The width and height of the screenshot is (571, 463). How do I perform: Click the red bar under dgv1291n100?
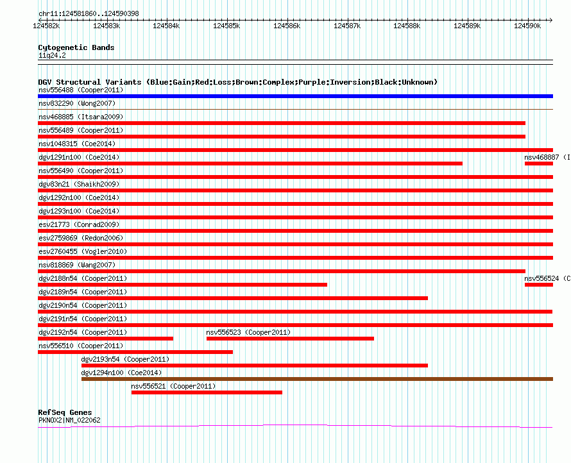pyautogui.click(x=250, y=164)
